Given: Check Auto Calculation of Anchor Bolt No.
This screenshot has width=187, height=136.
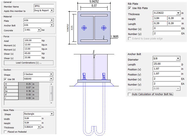Looking at the screenshot, I should click(130, 94).
